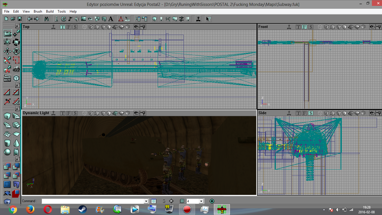Save the current map with floppy icon
The width and height of the screenshot is (382, 215).
pos(20,19)
